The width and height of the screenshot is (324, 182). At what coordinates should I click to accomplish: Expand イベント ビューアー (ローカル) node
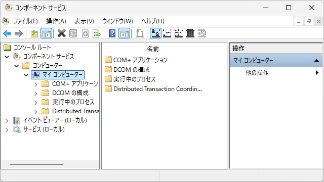(7, 120)
